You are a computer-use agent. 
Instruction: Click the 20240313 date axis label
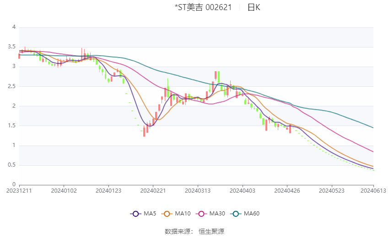click(x=198, y=191)
